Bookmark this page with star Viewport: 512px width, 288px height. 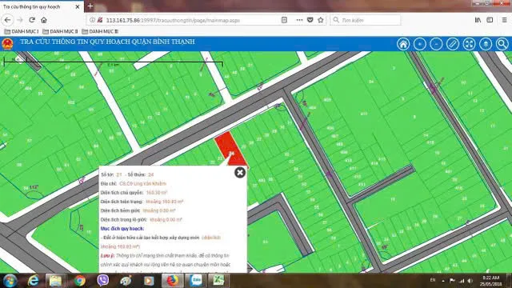coord(321,20)
